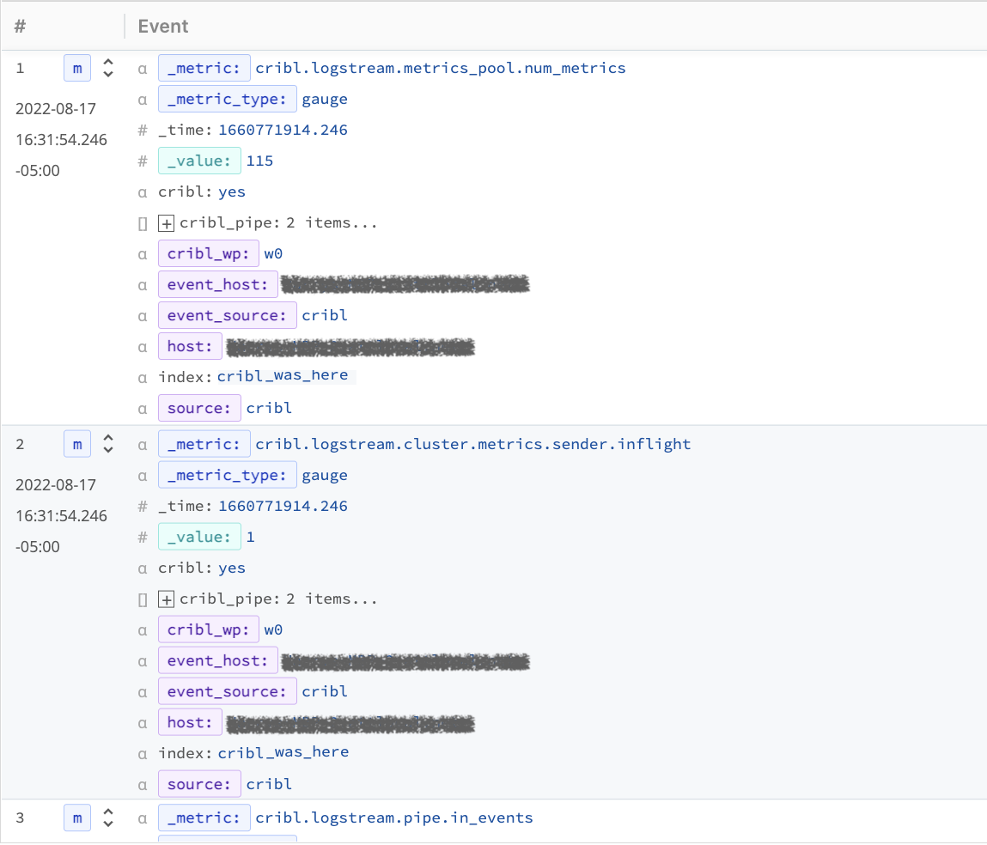
Task: Select the _value field tag in event 1
Action: pyautogui.click(x=199, y=161)
